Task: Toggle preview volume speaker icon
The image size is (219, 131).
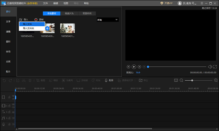Action: [210, 67]
